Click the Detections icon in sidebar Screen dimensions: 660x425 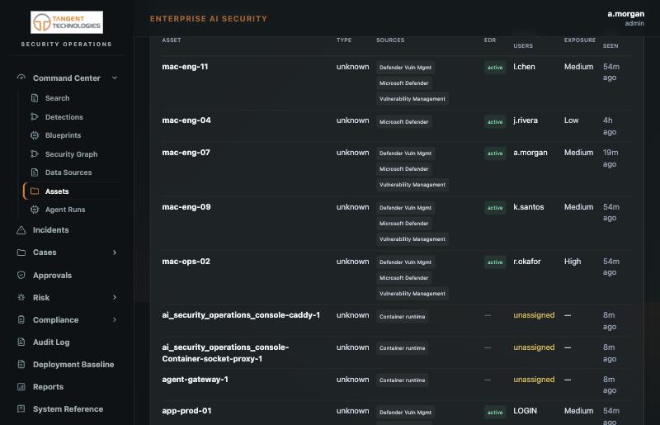pyautogui.click(x=35, y=116)
